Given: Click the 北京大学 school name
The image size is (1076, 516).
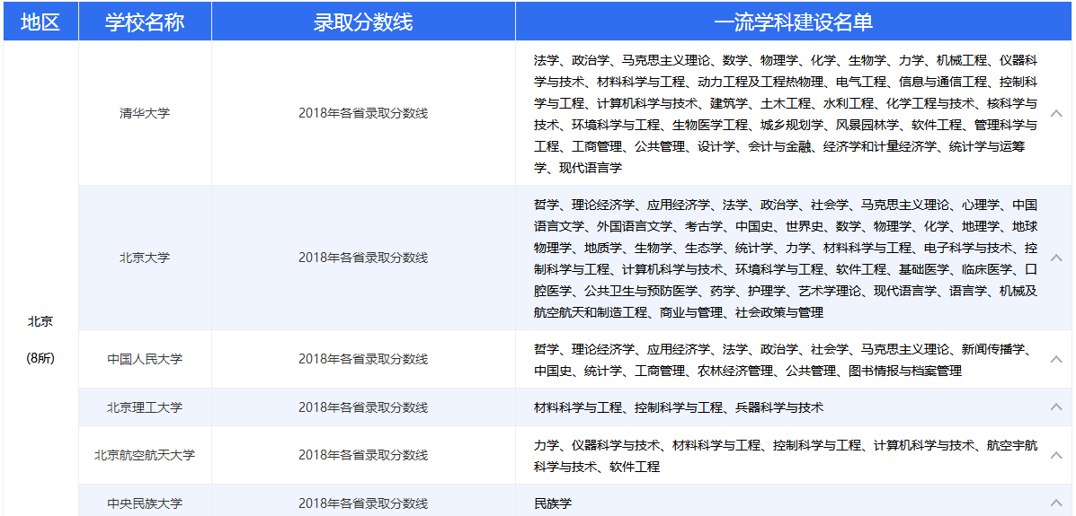Looking at the screenshot, I should tap(145, 258).
